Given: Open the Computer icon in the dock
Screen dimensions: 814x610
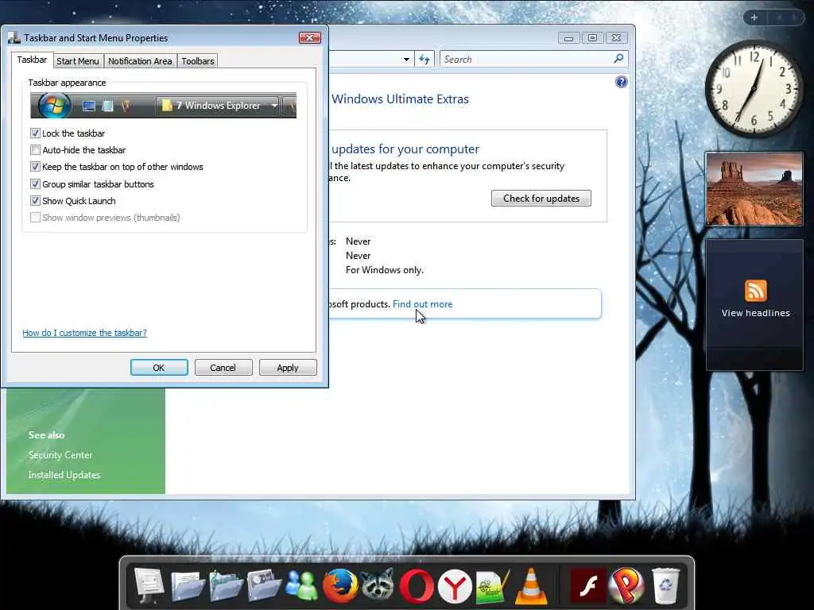Looking at the screenshot, I should click(x=149, y=586).
